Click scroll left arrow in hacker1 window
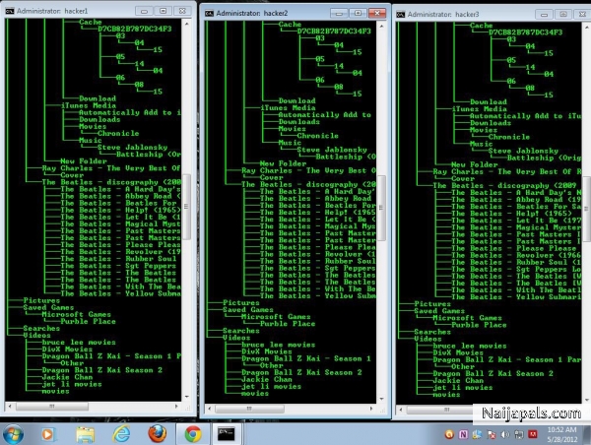The image size is (591, 445). click(x=10, y=407)
